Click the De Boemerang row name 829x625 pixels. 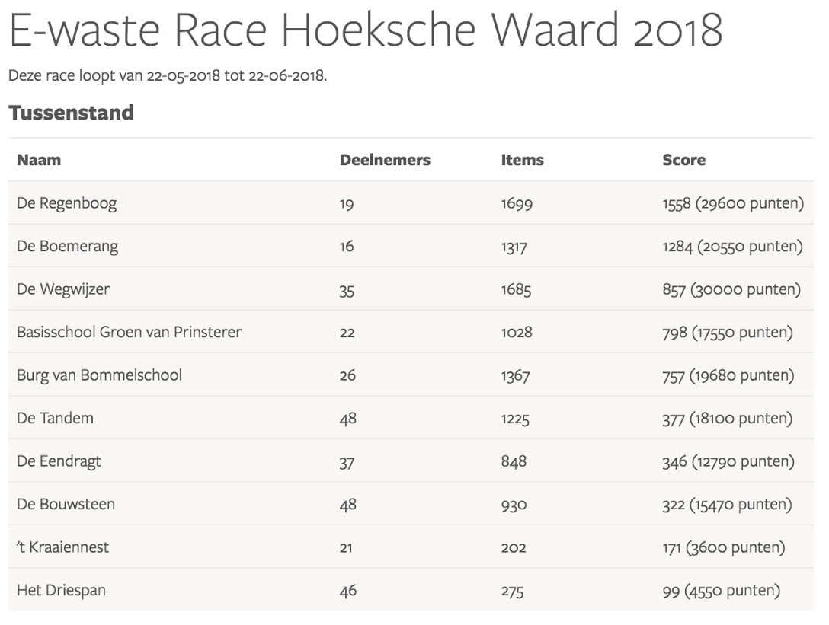(68, 246)
